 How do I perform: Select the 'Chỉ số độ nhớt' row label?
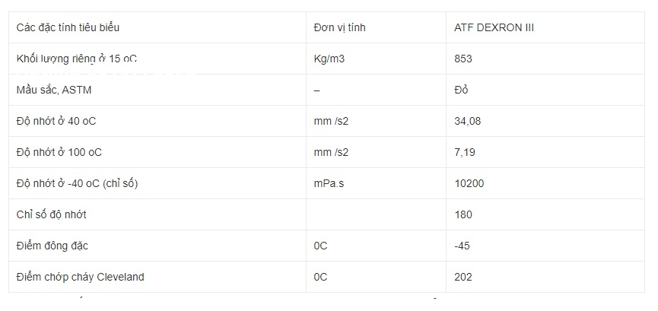[x=52, y=214]
